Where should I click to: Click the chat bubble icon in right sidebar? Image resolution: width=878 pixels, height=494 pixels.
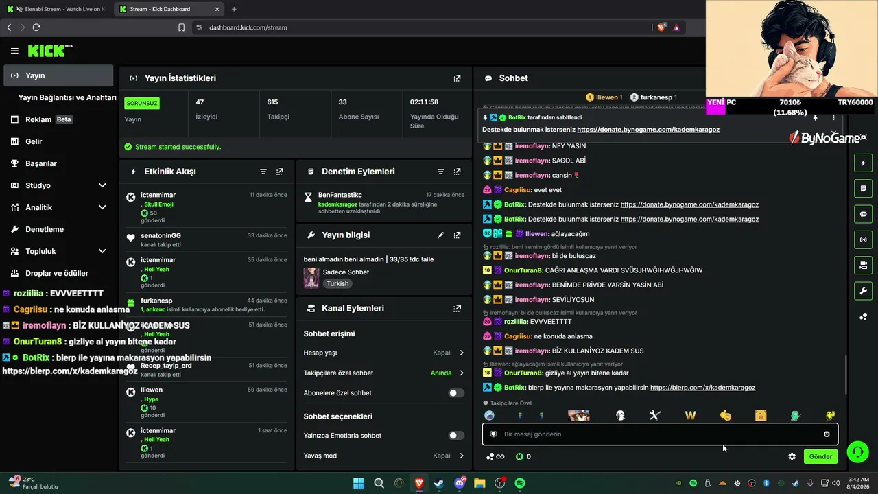[864, 214]
